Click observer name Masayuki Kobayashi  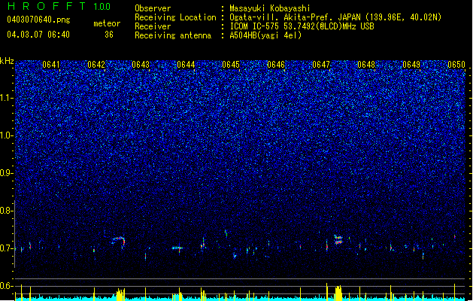270,8
